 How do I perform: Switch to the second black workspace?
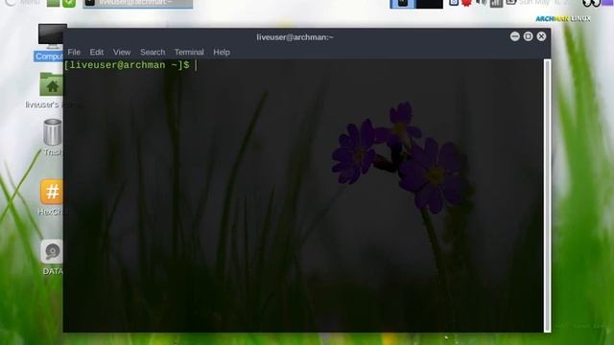point(430,4)
